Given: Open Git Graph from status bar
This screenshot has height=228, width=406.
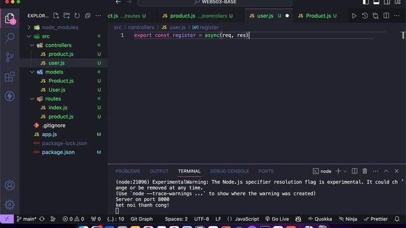Looking at the screenshot, I should [x=141, y=219].
